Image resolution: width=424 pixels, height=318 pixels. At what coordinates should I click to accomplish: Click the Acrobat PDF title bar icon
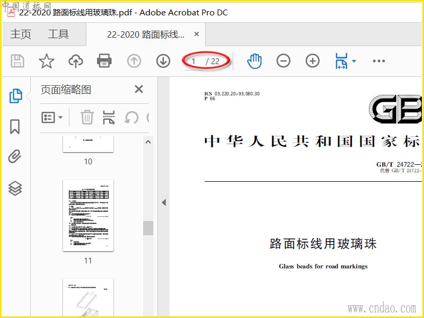pyautogui.click(x=11, y=12)
